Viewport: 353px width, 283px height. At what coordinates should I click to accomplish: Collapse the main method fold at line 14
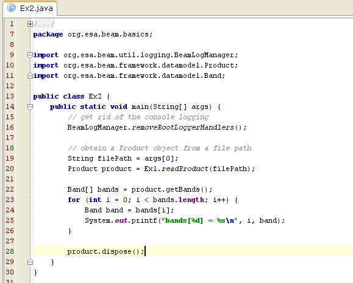click(x=30, y=107)
